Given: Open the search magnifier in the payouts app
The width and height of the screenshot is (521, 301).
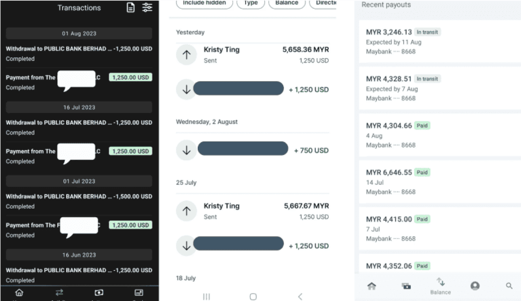Looking at the screenshot, I should [509, 286].
